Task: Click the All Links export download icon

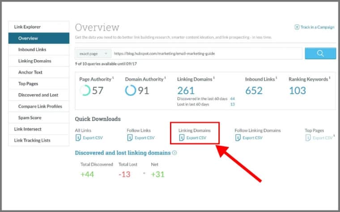Action: click(x=78, y=138)
